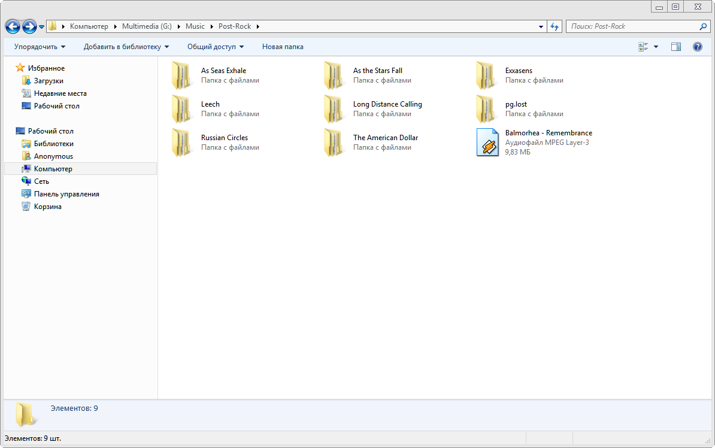Select the Long Distance Calling folder icon
This screenshot has width=715, height=448.
click(x=334, y=109)
